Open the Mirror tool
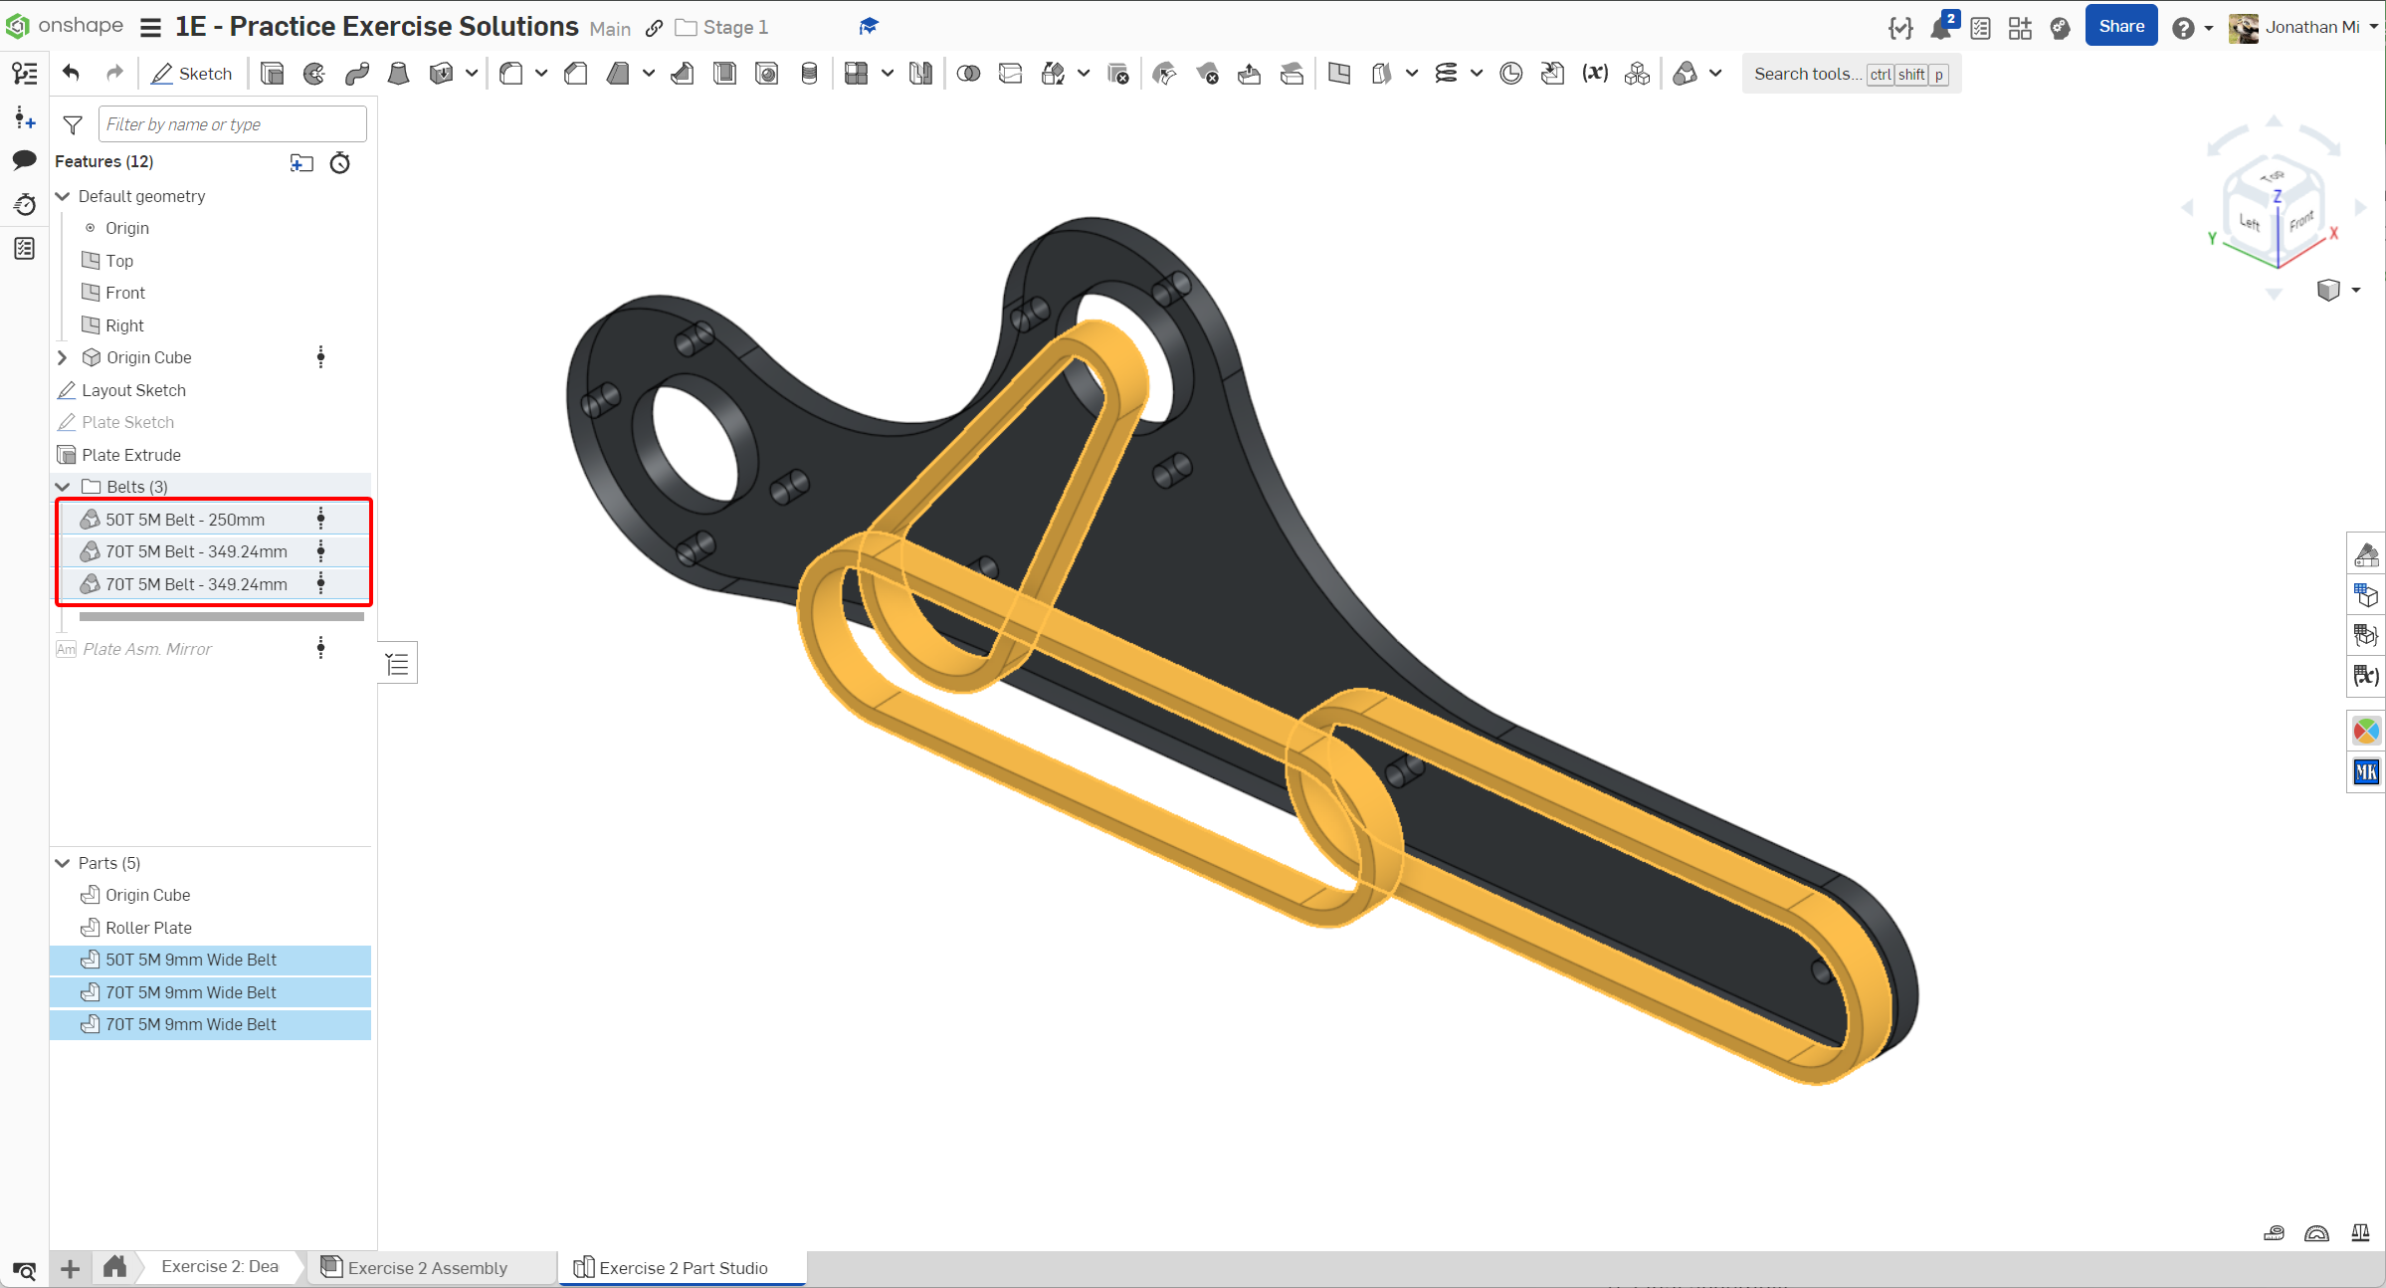 (920, 74)
